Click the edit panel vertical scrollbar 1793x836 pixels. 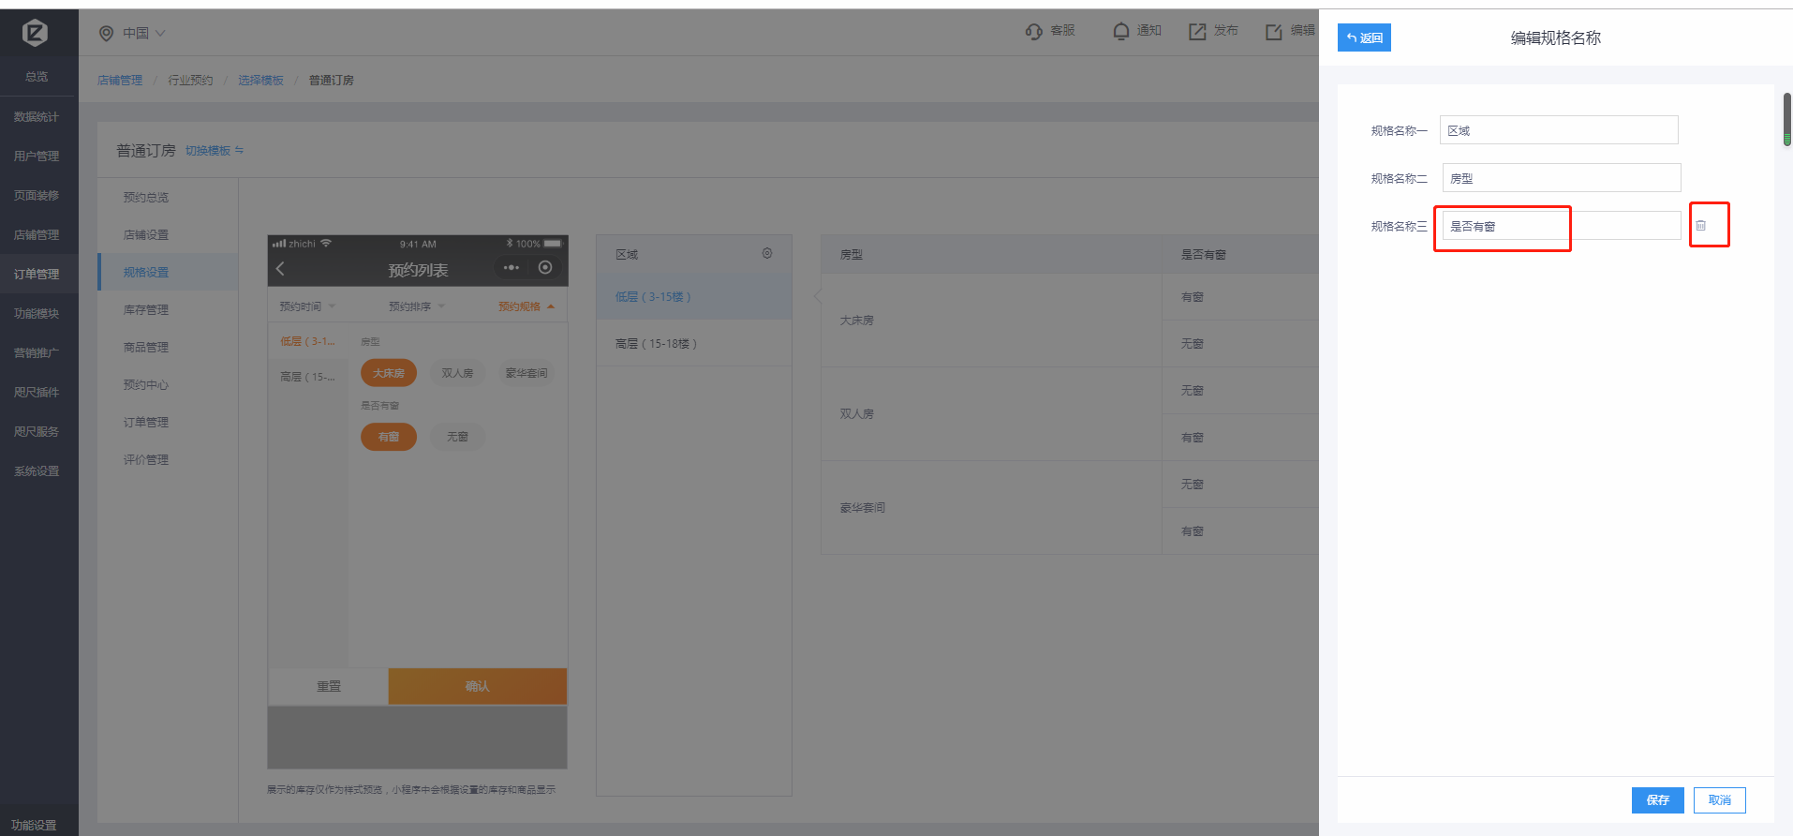1787,119
